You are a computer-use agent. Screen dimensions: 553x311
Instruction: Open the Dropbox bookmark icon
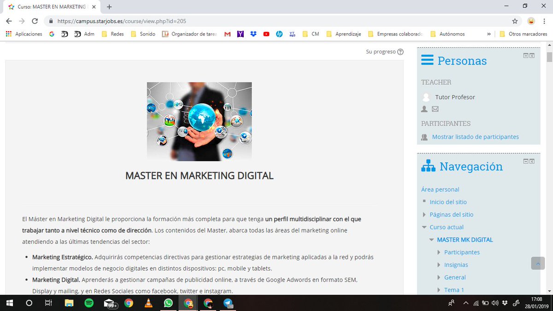[253, 34]
